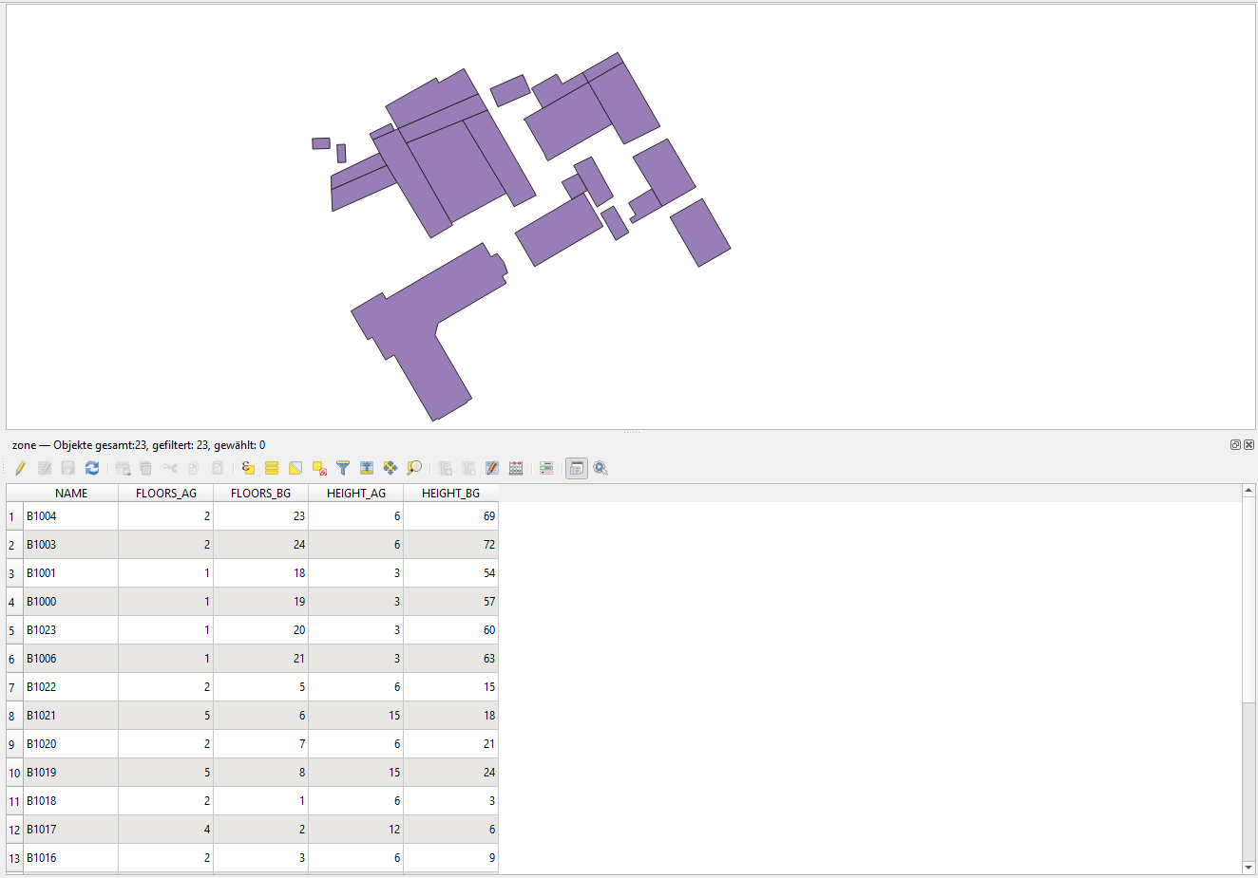
Task: Reload the attribute table
Action: click(x=92, y=468)
